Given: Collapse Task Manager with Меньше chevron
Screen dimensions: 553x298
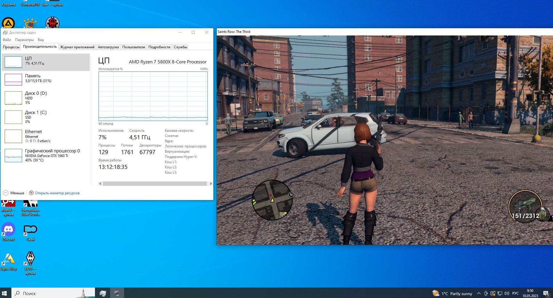Looking at the screenshot, I should (6, 193).
